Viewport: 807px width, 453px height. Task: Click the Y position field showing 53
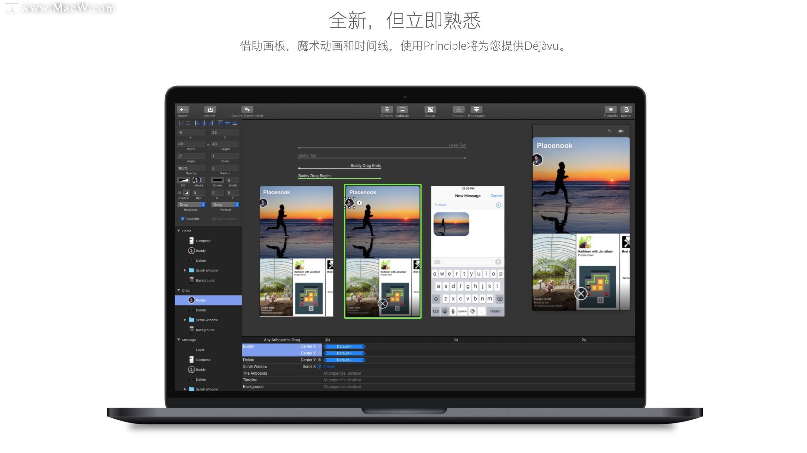225,132
